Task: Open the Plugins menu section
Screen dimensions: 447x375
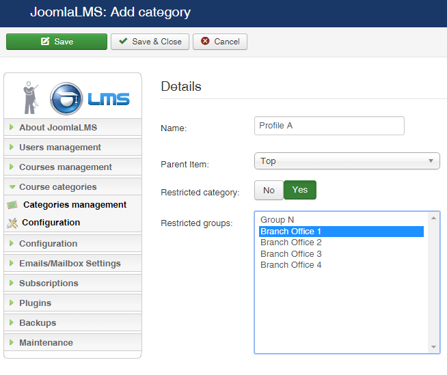Action: (x=35, y=303)
